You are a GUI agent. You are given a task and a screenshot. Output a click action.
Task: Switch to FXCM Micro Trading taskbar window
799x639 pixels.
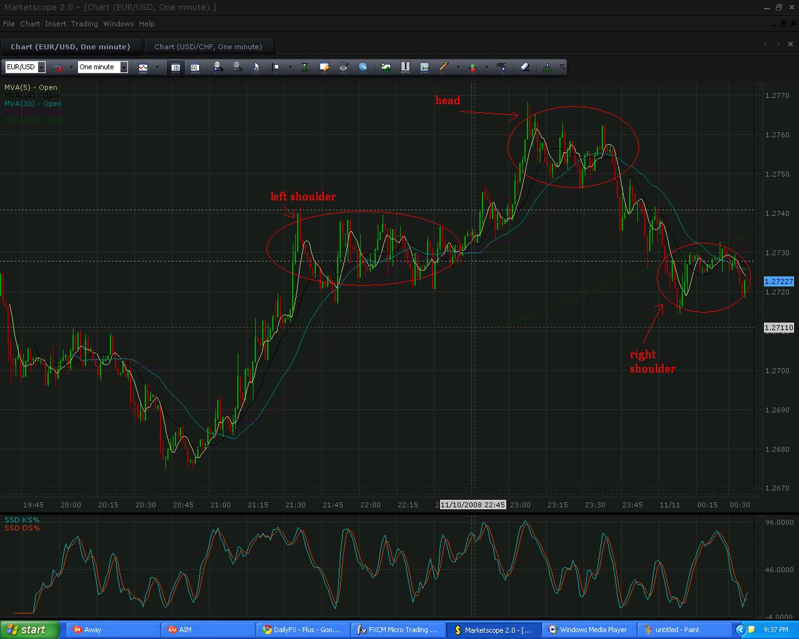[x=398, y=630]
